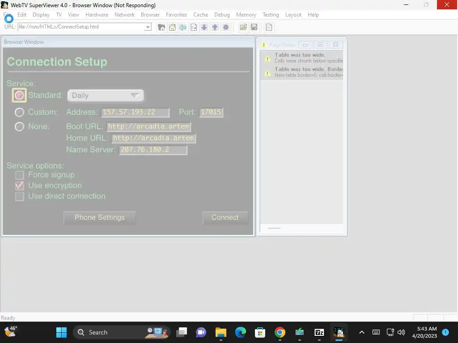The image size is (458, 343).
Task: Click the Address field with 157.57.193.22
Action: pos(135,112)
